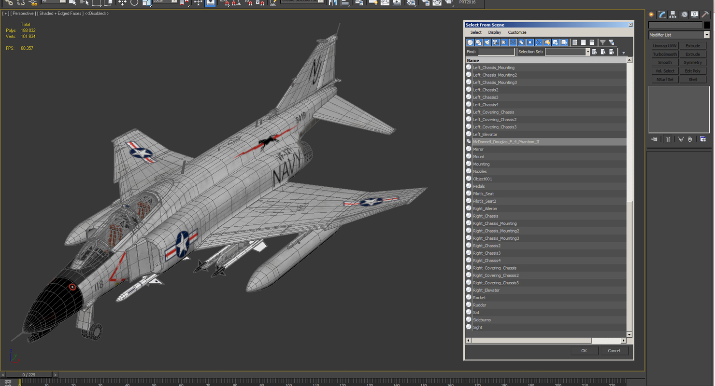Click the Display Frozen Objects icon

tap(556, 42)
